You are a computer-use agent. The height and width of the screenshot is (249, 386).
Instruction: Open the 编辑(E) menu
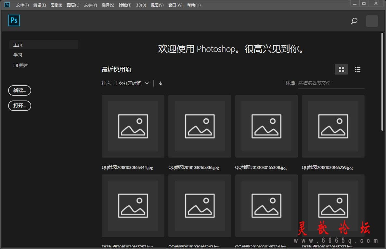40,5
